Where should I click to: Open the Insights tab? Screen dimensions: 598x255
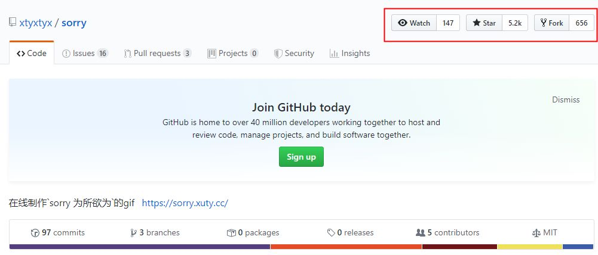(349, 53)
